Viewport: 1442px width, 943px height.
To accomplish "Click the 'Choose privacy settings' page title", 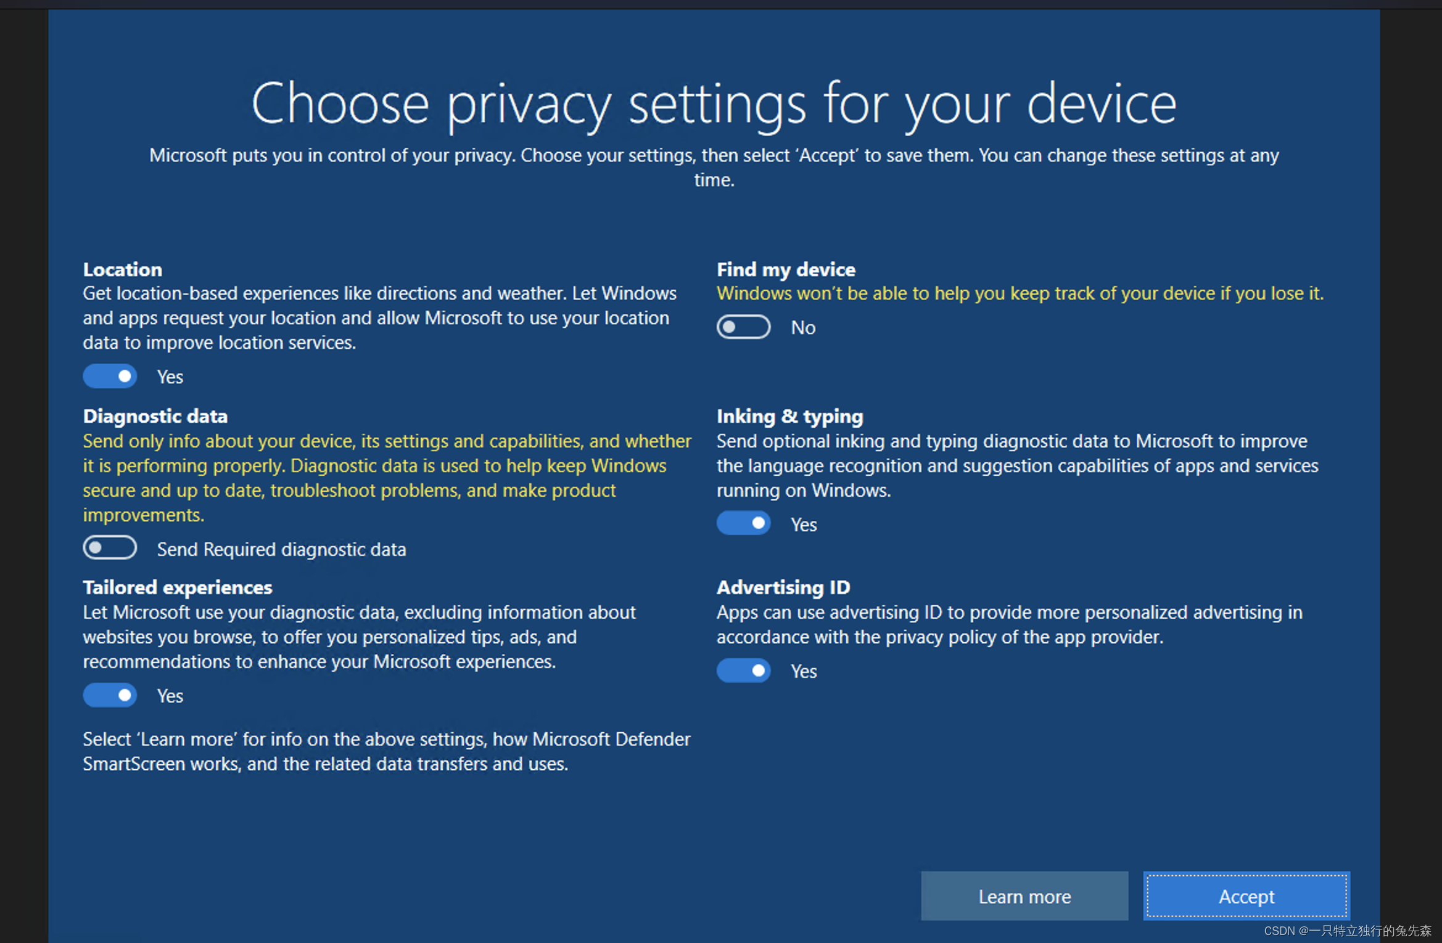I will [714, 104].
